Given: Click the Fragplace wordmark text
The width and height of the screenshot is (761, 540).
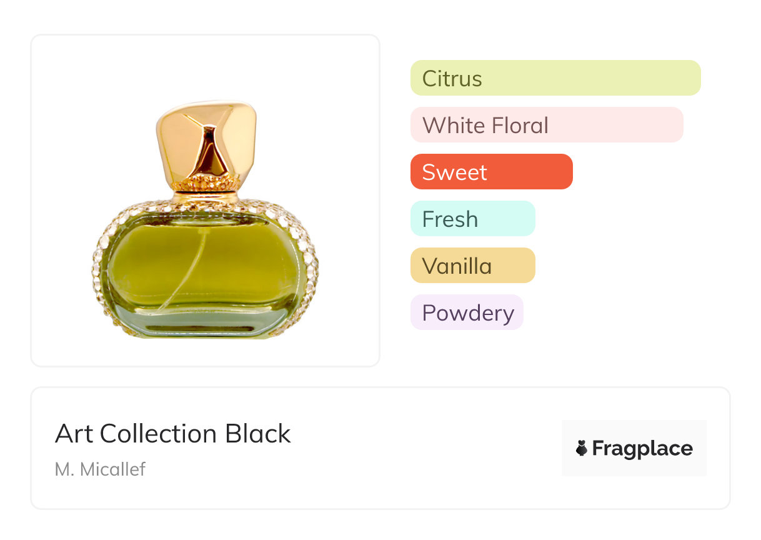Looking at the screenshot, I should (x=642, y=448).
